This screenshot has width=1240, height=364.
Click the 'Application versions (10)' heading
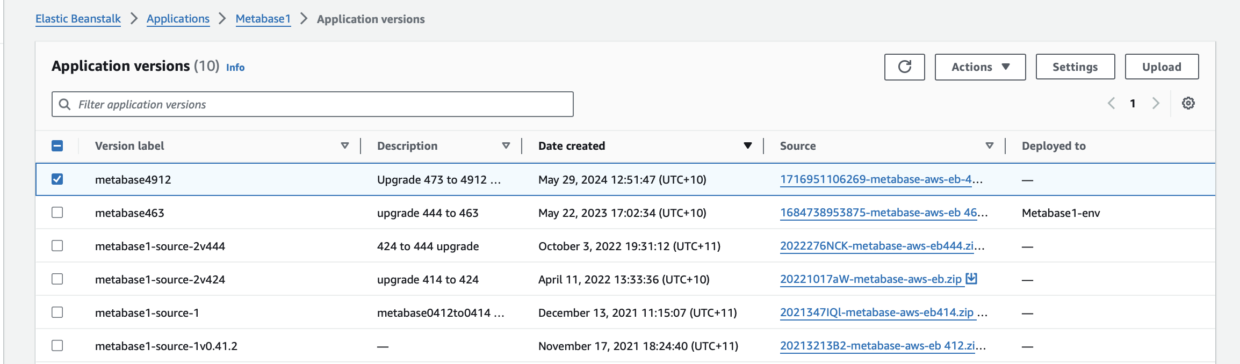(135, 66)
